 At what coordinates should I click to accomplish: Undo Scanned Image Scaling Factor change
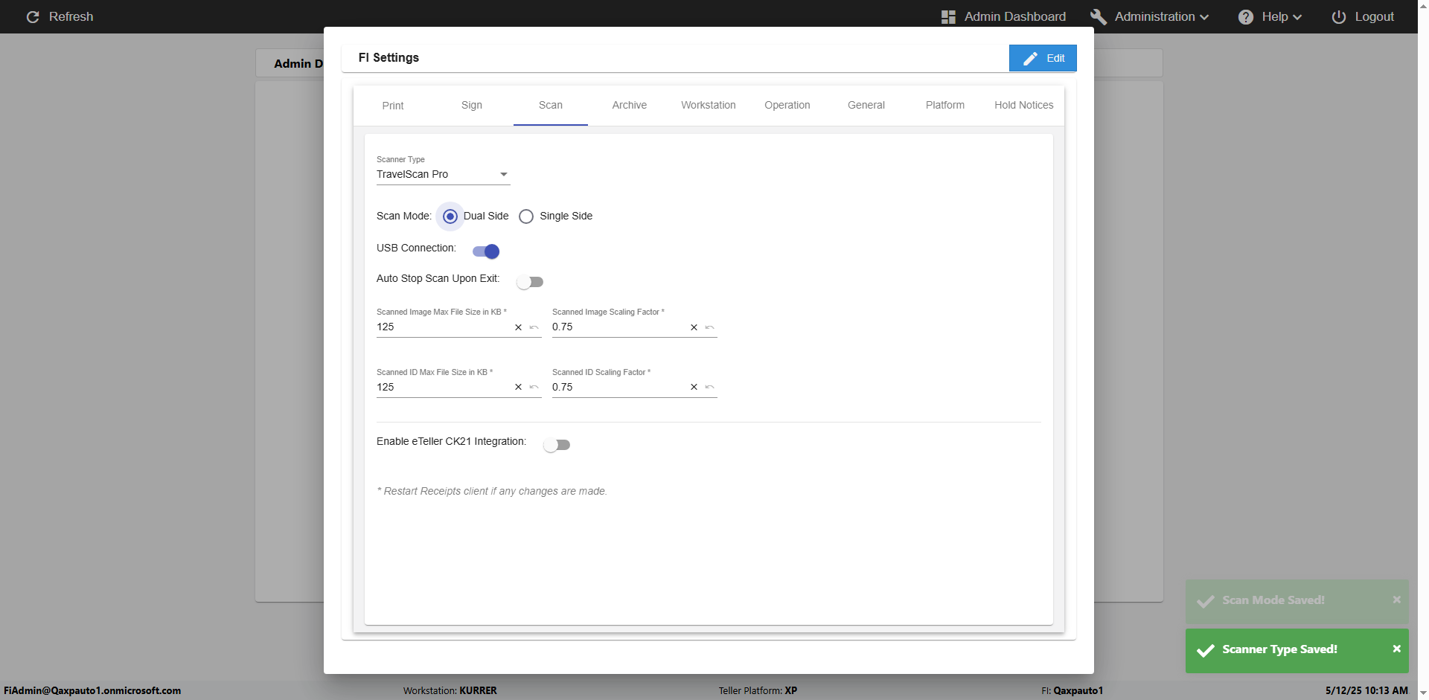click(710, 327)
